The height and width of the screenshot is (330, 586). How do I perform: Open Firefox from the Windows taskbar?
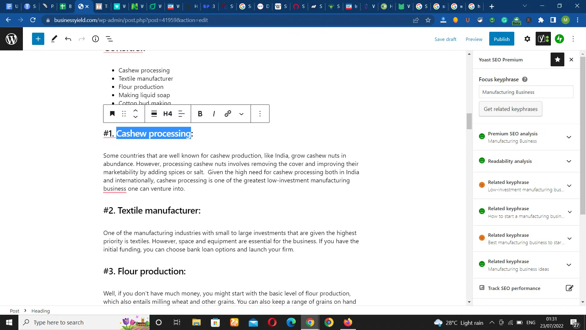click(348, 322)
